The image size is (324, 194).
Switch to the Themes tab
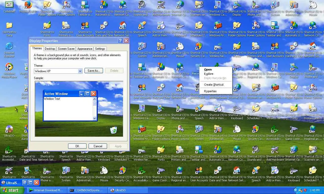point(37,48)
